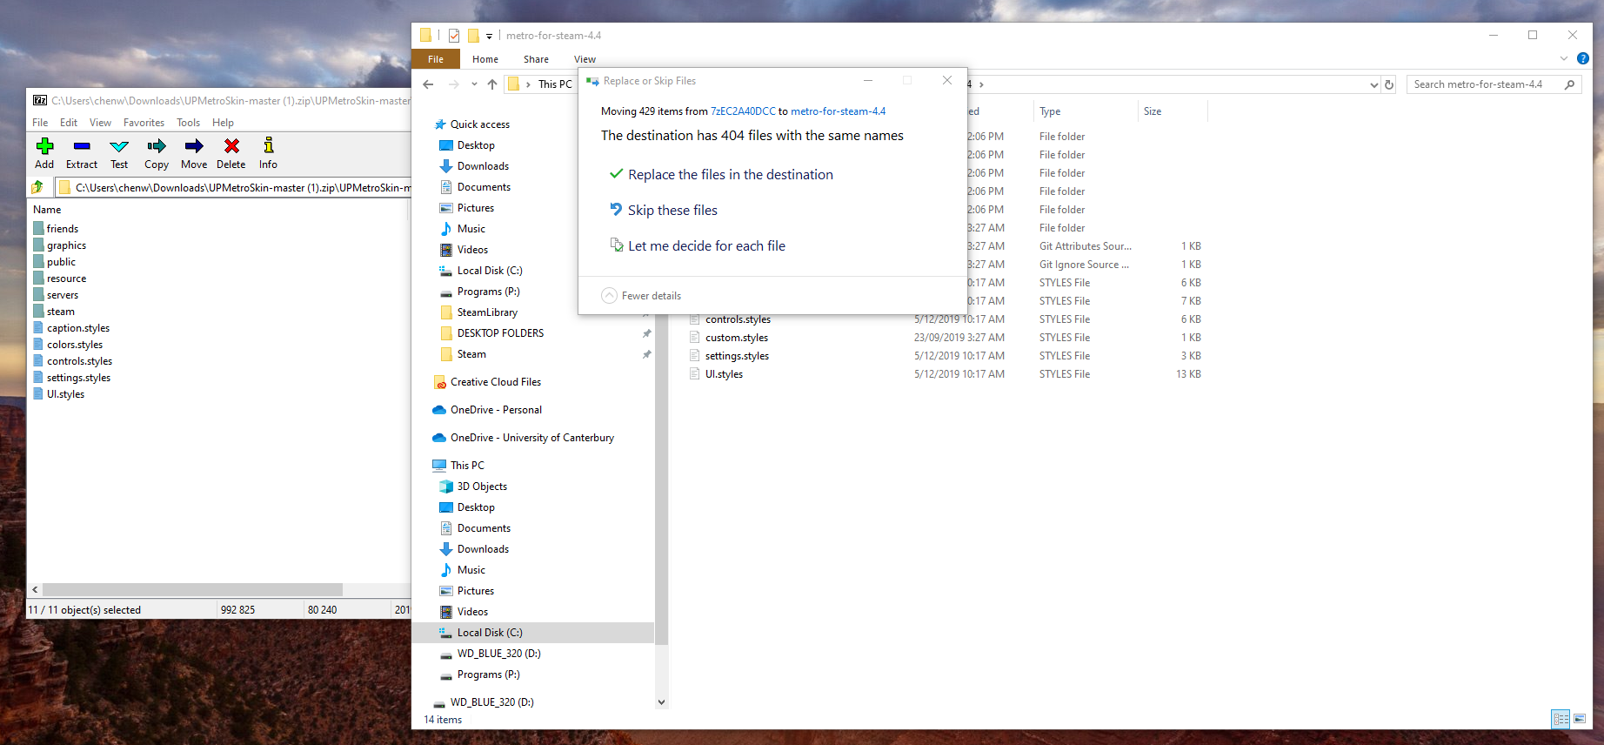Click the navigation pane scroll-down arrow

tap(661, 702)
